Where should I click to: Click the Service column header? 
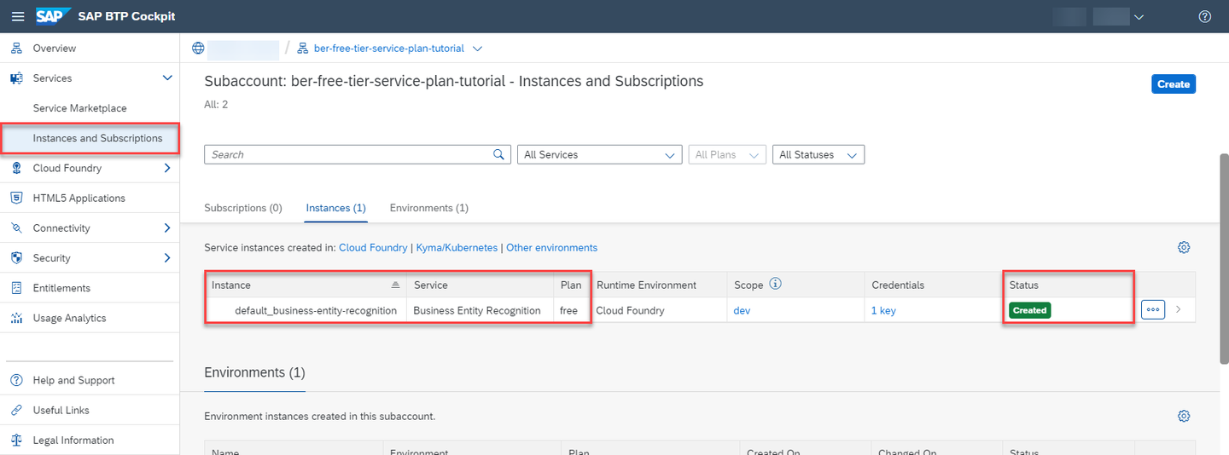480,285
